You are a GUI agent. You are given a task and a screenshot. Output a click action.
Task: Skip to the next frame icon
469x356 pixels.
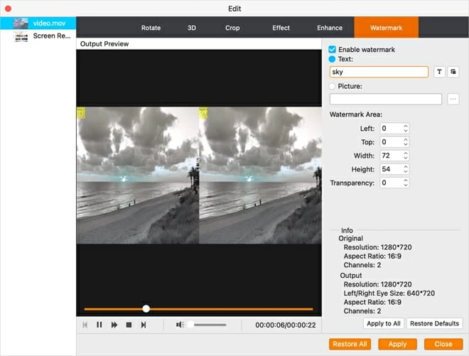[x=143, y=325]
